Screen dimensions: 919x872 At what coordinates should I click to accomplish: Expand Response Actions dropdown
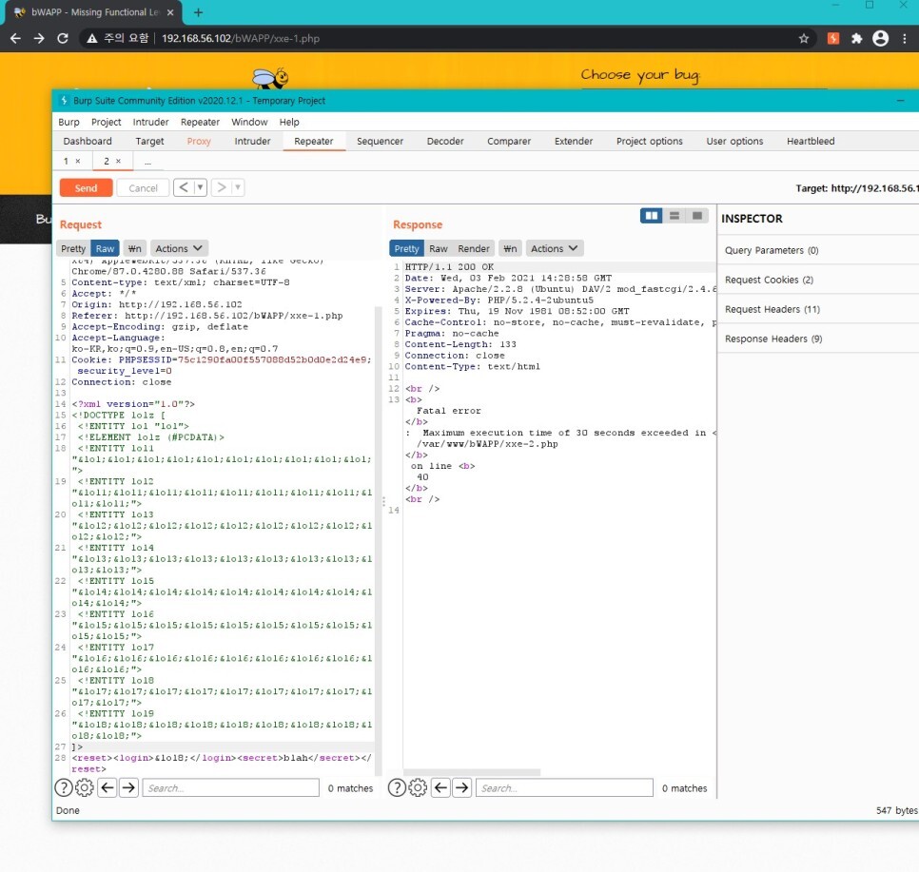[x=554, y=248]
